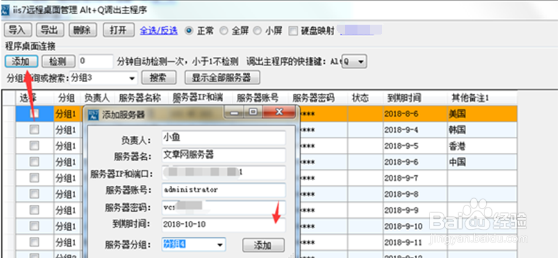Click the 2018-9-9 expiry date cell
The image size is (559, 258).
(x=415, y=210)
